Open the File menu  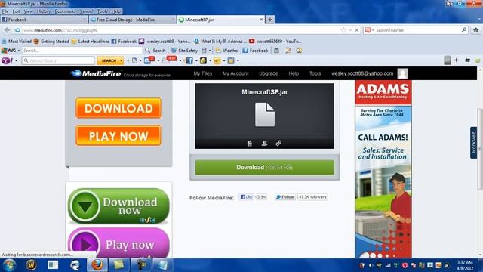coord(5,11)
